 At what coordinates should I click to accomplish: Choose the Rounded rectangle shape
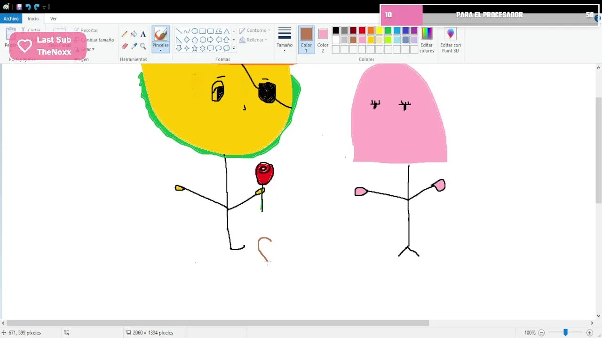coord(211,31)
